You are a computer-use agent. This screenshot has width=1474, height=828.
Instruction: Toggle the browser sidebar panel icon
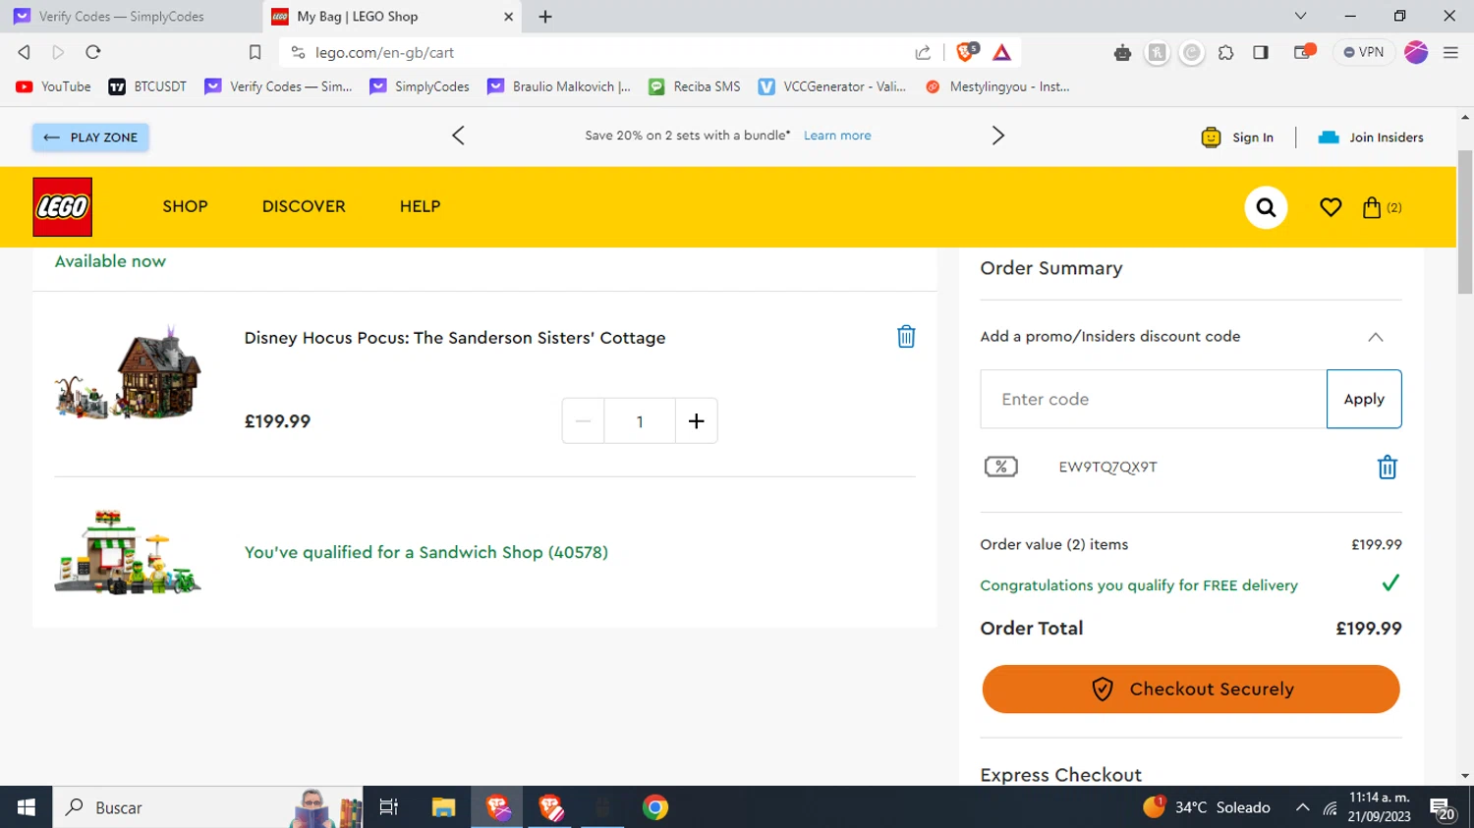point(1261,52)
